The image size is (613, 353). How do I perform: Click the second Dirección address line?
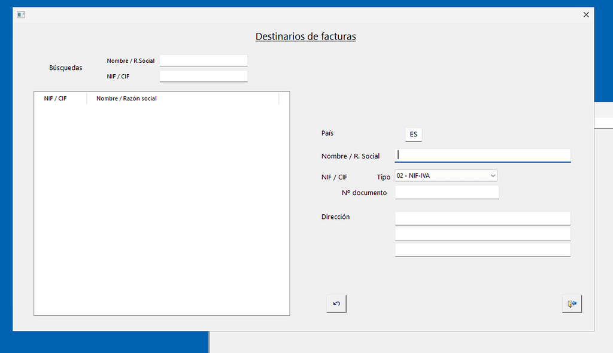(x=482, y=233)
